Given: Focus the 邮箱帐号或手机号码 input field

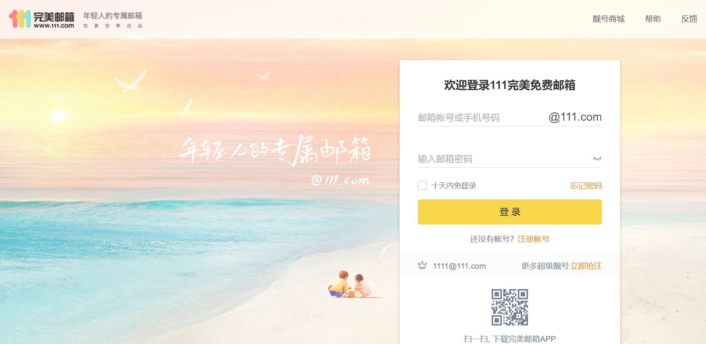Looking at the screenshot, I should click(481, 118).
